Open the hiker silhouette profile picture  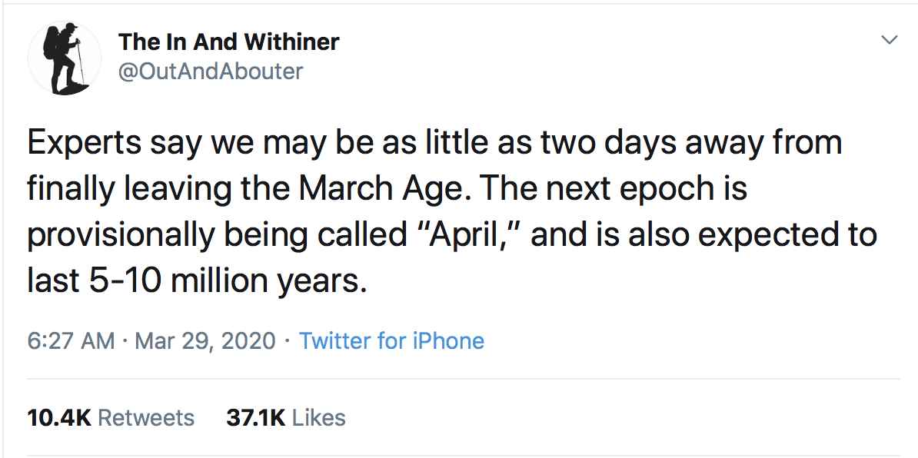(x=65, y=58)
